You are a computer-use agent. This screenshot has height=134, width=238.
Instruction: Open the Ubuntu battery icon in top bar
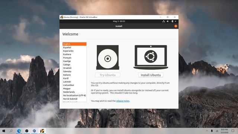pos(172,22)
